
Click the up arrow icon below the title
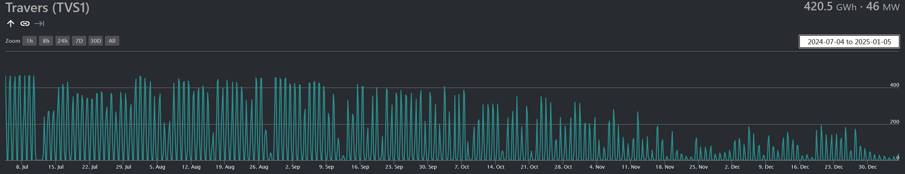tap(11, 24)
